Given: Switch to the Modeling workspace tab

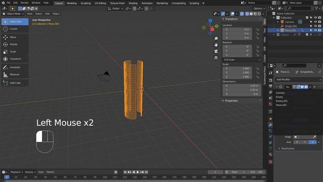Looking at the screenshot, I should pyautogui.click(x=72, y=3).
